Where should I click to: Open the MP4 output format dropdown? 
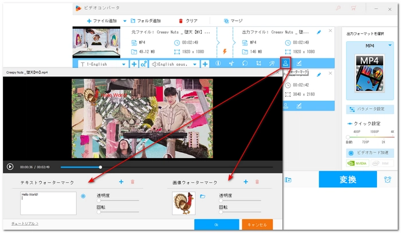point(369,45)
